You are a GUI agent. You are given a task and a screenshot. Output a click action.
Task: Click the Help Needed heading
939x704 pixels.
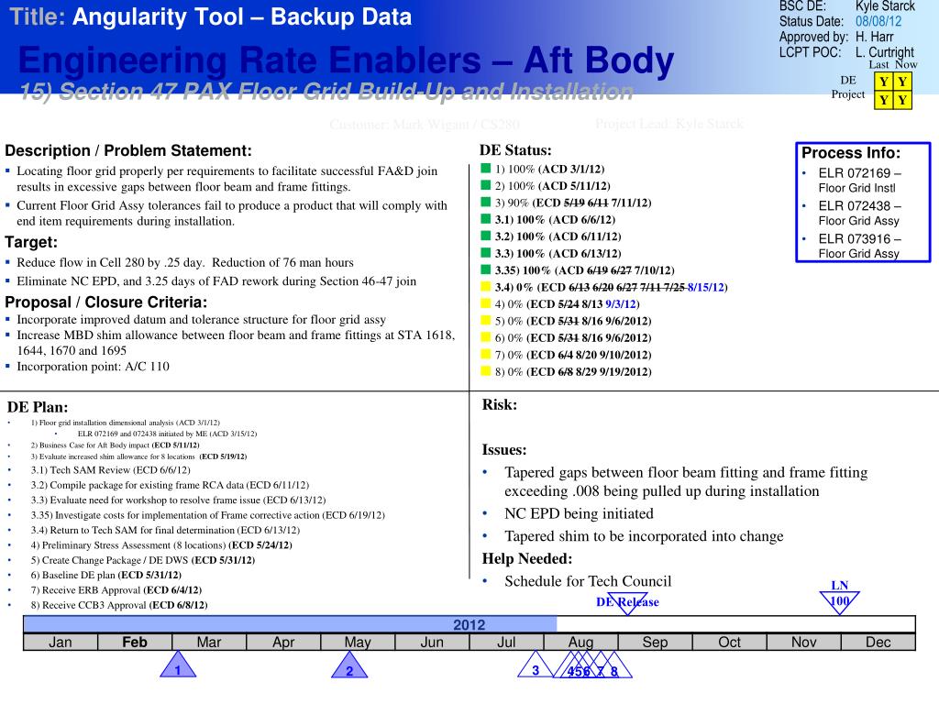527,559
